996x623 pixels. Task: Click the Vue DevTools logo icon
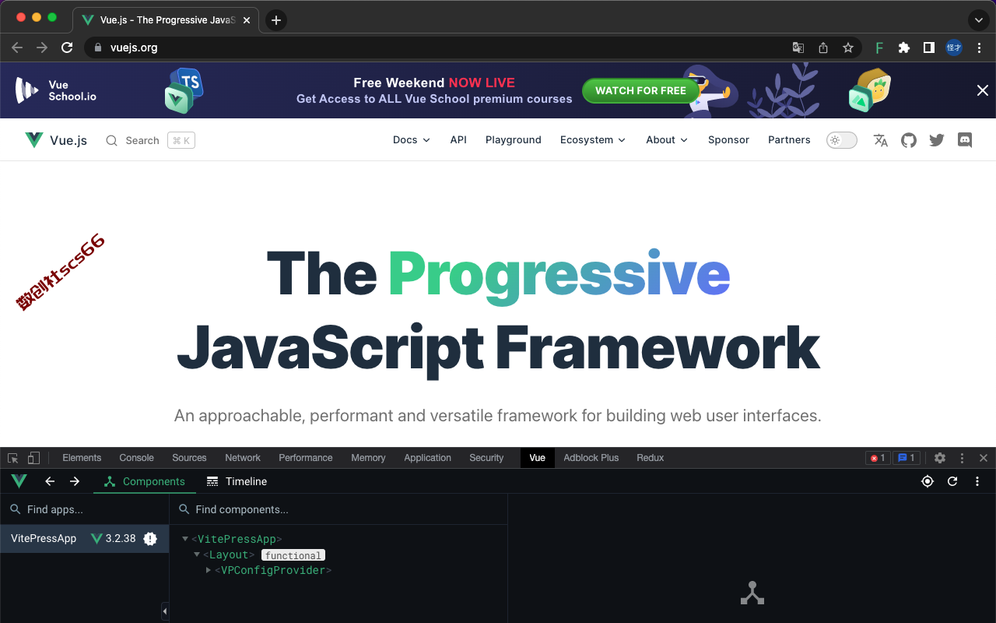19,481
